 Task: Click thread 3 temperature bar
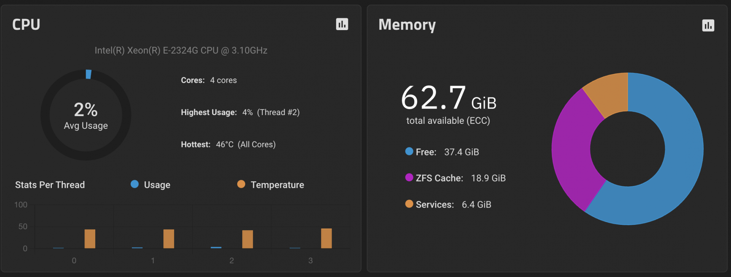click(x=326, y=239)
